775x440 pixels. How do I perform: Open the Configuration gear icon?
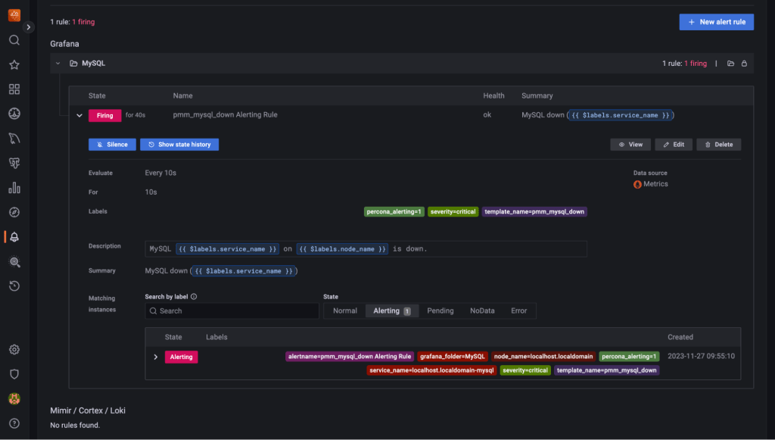14,349
